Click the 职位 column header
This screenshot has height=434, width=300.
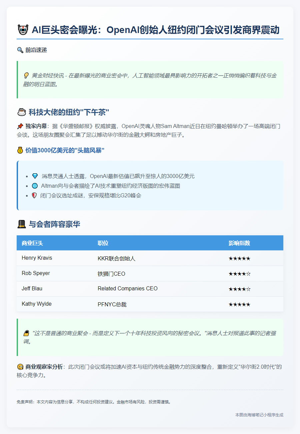pos(103,243)
